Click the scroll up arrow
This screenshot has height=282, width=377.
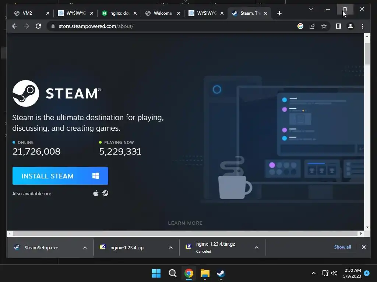[367, 36]
